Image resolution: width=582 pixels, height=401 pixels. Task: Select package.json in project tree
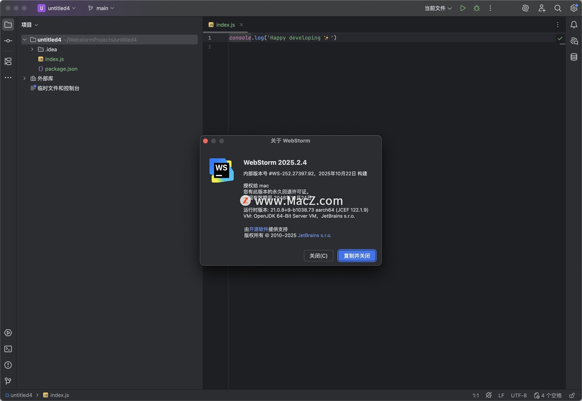tap(61, 69)
